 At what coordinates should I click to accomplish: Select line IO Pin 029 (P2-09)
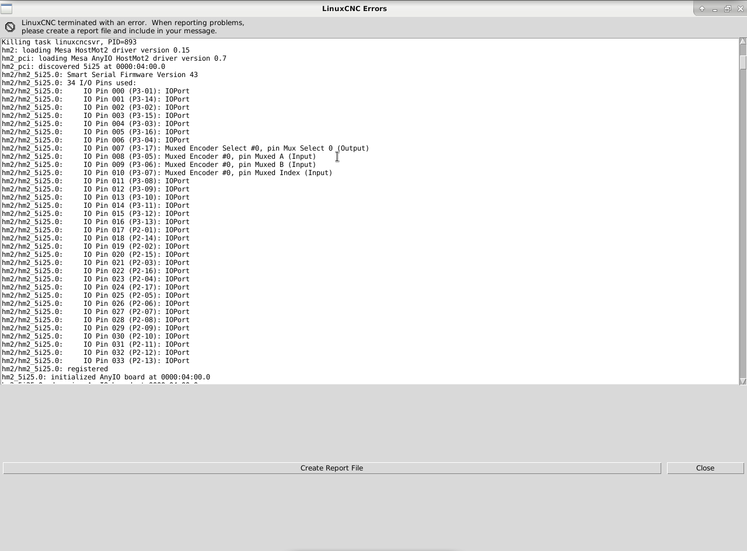tap(96, 328)
